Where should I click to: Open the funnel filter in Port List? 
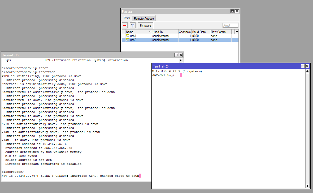(x=133, y=26)
